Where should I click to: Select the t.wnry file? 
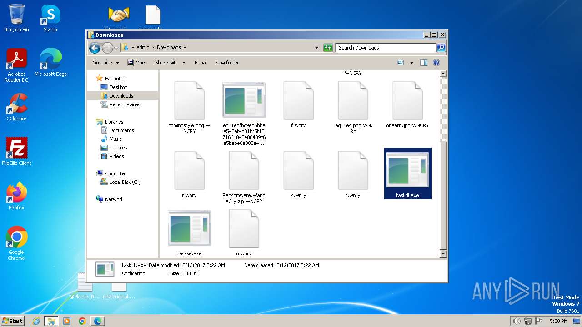(353, 175)
